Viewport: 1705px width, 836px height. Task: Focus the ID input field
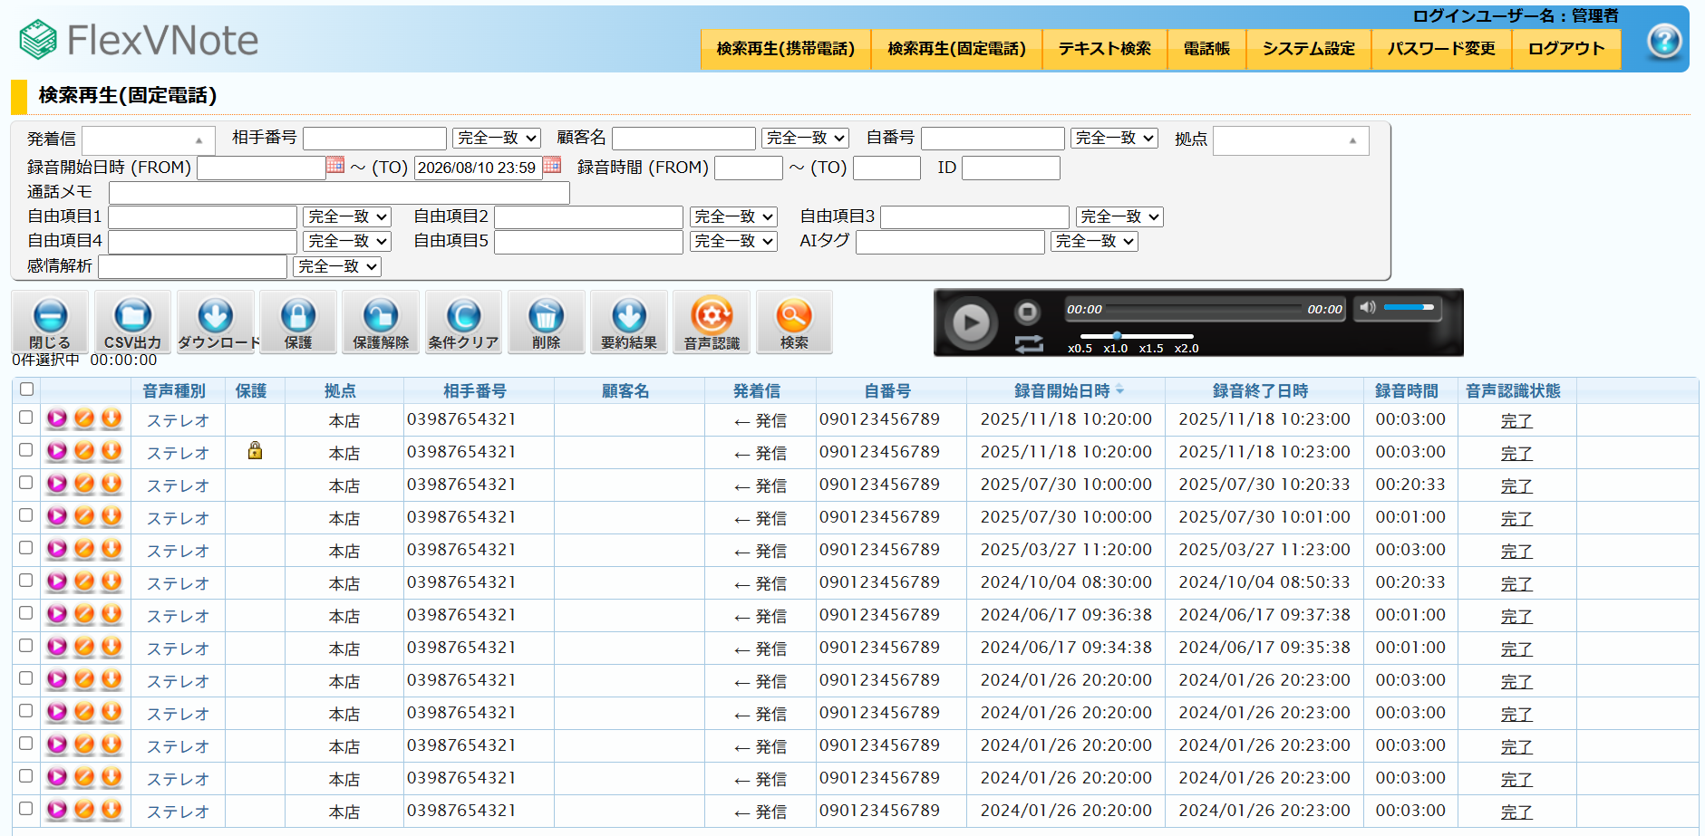point(1011,168)
